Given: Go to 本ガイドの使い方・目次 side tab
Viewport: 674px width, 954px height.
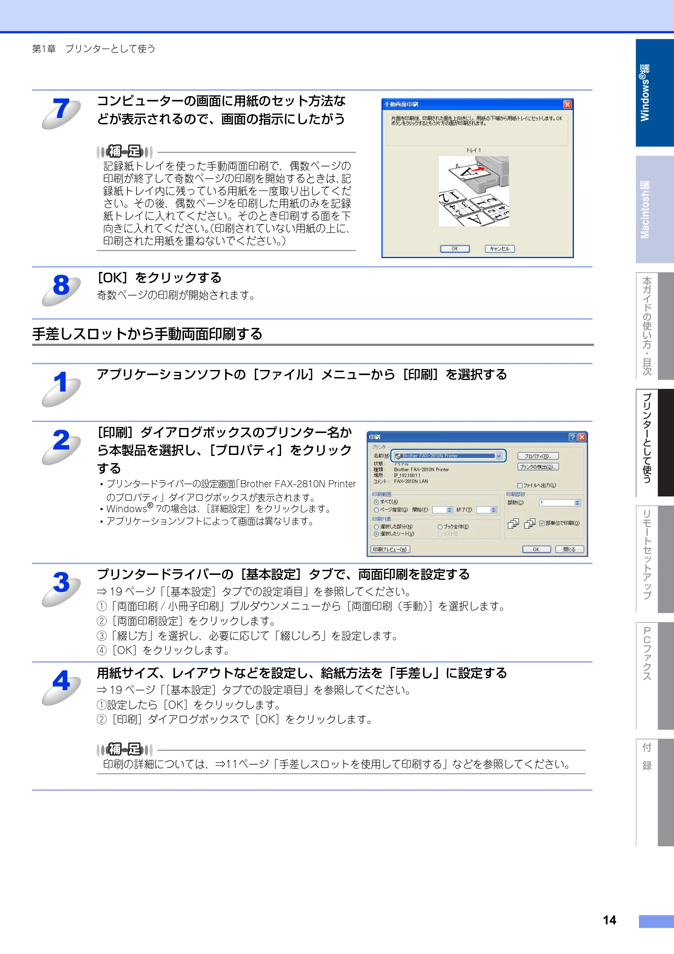Looking at the screenshot, I should point(654,326).
